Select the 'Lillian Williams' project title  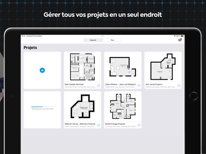coord(121,84)
